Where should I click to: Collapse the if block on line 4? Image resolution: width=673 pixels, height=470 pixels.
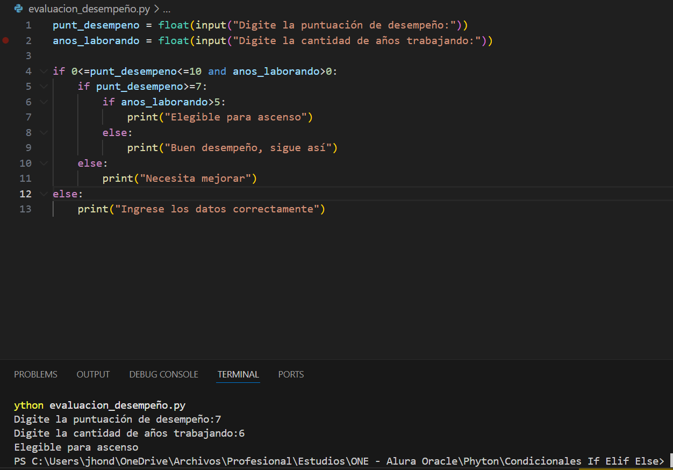(43, 71)
